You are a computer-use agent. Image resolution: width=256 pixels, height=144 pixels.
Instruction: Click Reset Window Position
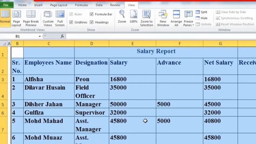tap(235, 24)
